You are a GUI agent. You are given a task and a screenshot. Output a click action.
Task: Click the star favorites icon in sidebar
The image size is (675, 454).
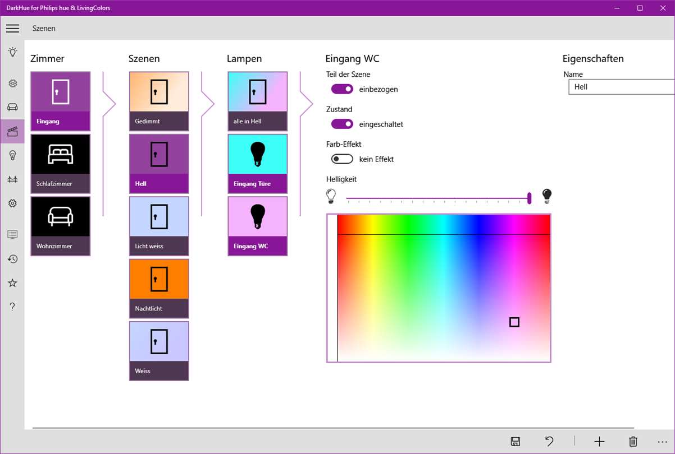(12, 283)
